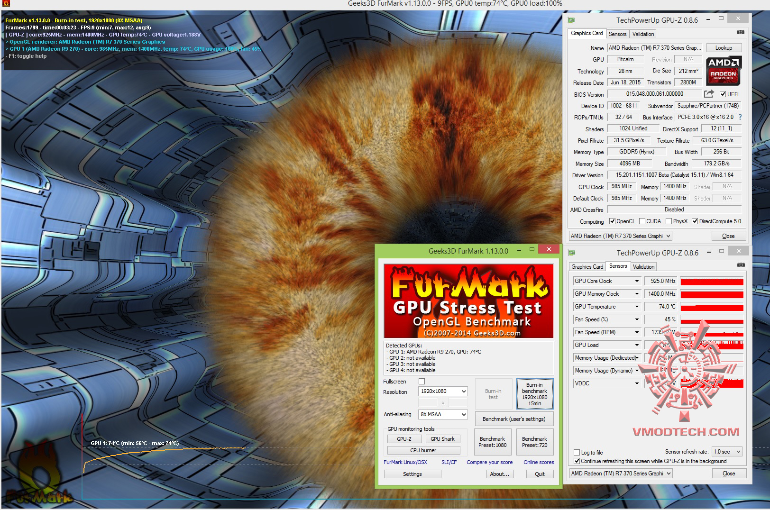770x510 pixels.
Task: Open Validation tab in upper GPU-Z window
Action: click(x=643, y=34)
